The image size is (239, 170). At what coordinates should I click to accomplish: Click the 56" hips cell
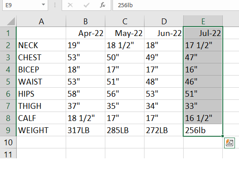coord(125,94)
